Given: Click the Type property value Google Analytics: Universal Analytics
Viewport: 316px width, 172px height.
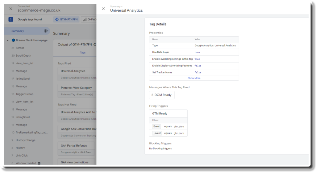Looking at the screenshot, I should [x=215, y=46].
